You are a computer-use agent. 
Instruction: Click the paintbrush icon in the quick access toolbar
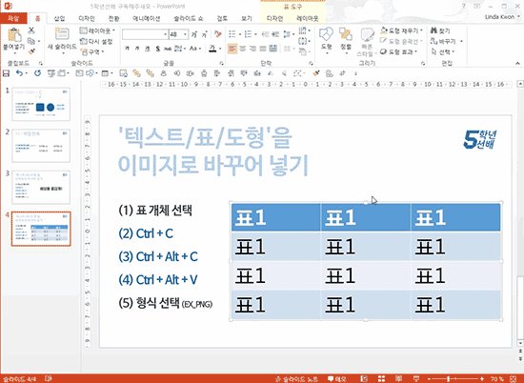(315, 73)
